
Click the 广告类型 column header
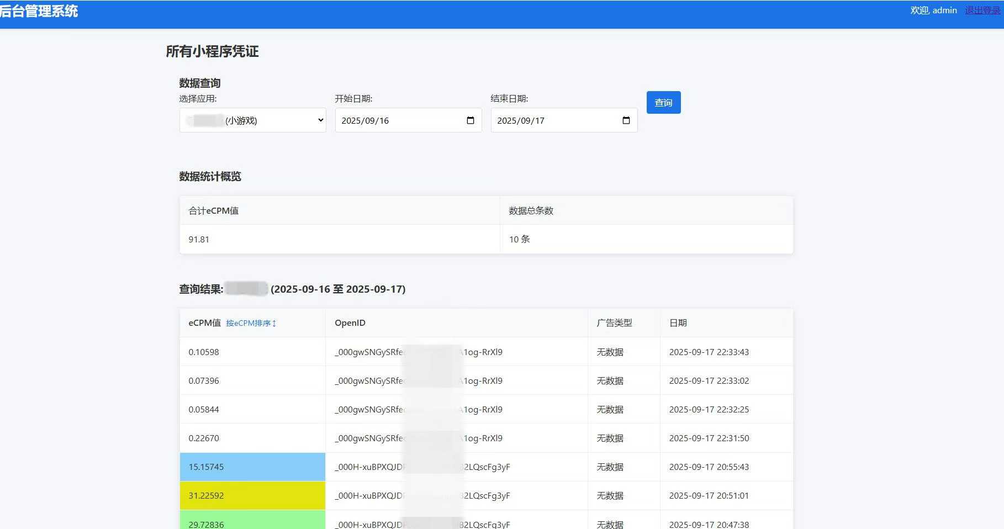(614, 323)
